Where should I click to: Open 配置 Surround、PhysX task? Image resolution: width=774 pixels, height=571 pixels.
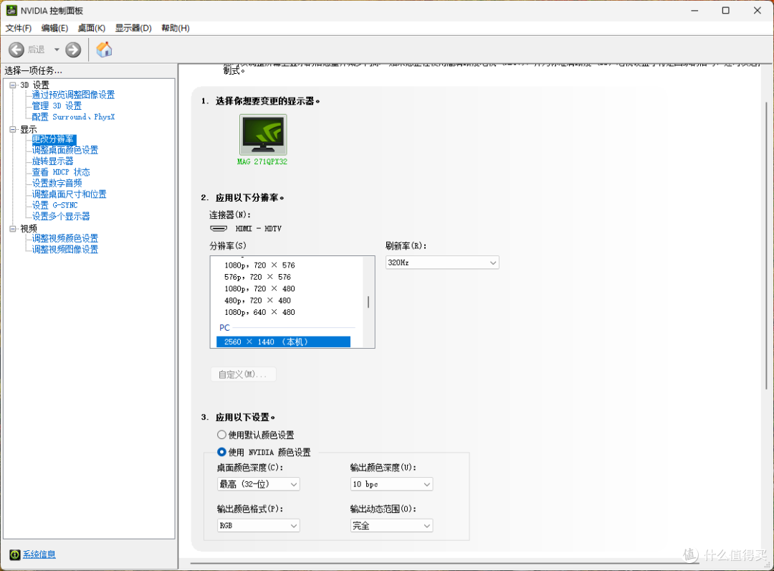pyautogui.click(x=73, y=117)
